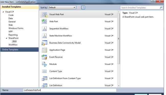The width and height of the screenshot is (166, 95).
Task: Select the SharePoint category label
Action: (14, 38)
